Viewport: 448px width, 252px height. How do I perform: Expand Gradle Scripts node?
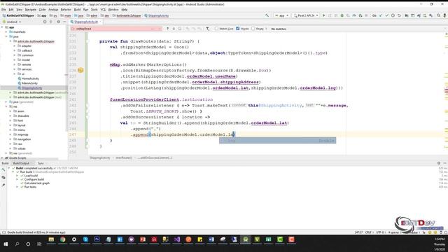(3, 158)
